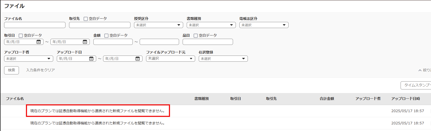The width and height of the screenshot is (431, 131).
Task: Open the 授受区分 dropdown
Action: [x=158, y=25]
